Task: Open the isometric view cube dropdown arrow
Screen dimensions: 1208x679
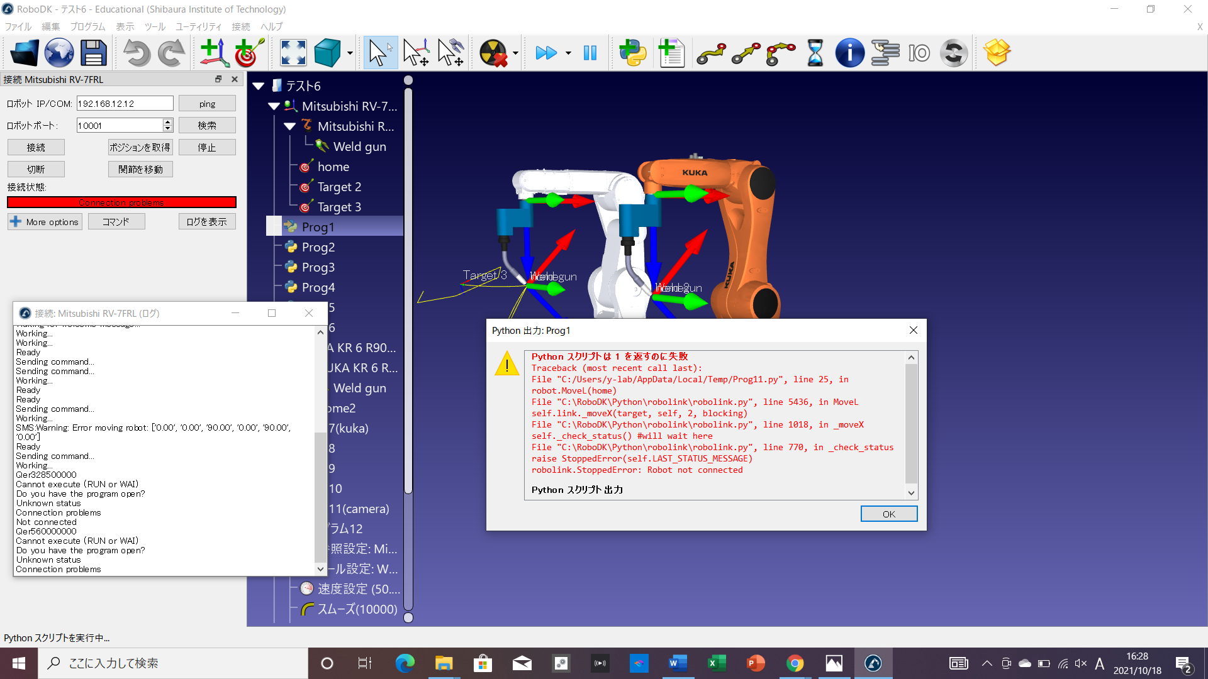Action: point(350,53)
